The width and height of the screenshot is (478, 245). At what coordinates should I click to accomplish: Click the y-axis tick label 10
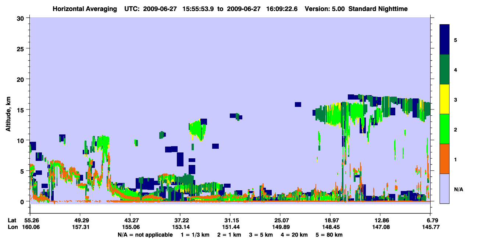click(21, 141)
